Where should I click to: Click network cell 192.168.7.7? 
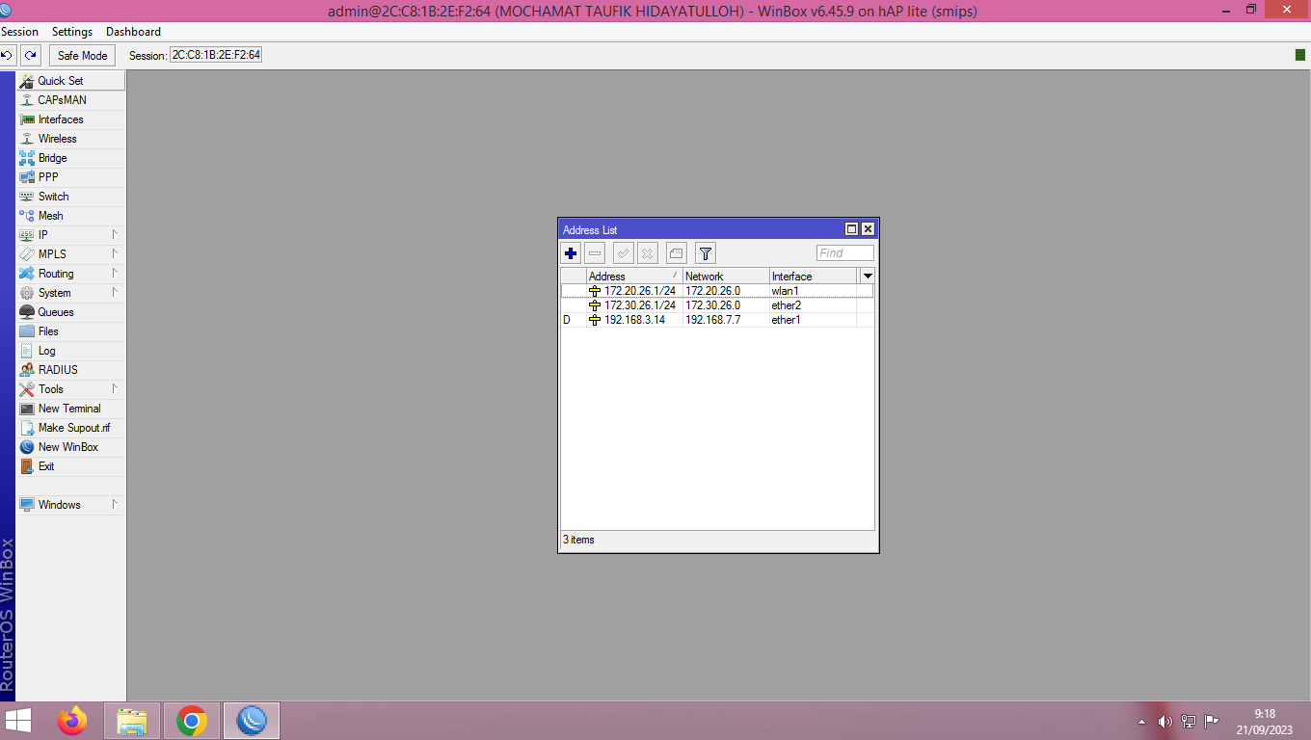pyautogui.click(x=726, y=320)
